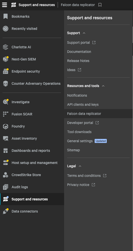The width and height of the screenshot is (133, 251).
Task: Select Investigate label in sidebar
Action: tap(20, 102)
